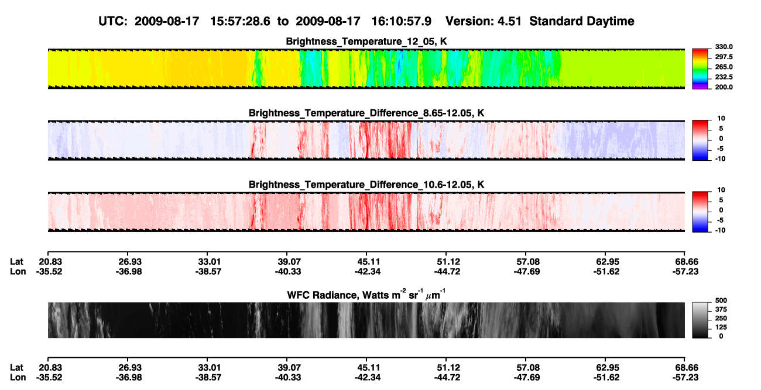This screenshot has width=761, height=390.
Task: Click latitude 33.01 on axis above WFC panel
Action: click(209, 262)
